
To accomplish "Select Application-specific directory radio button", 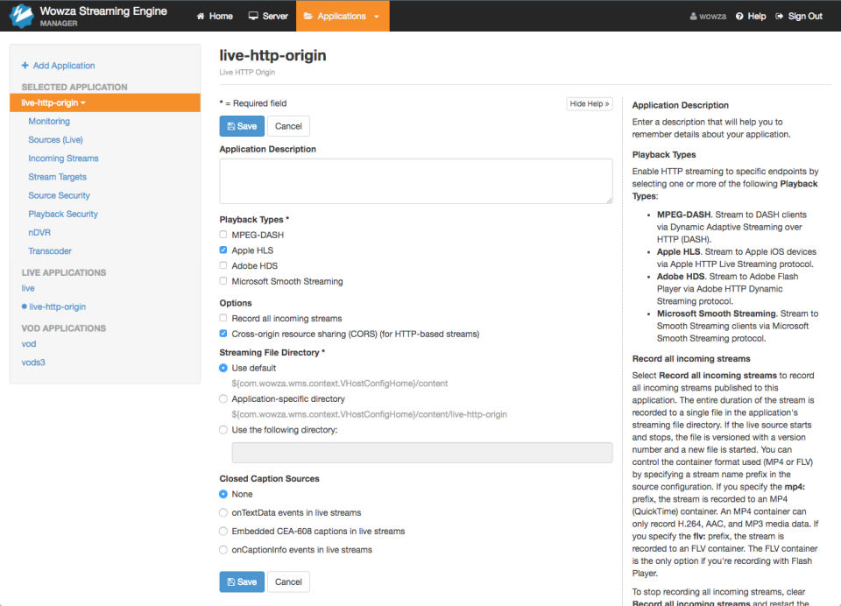I will click(223, 399).
